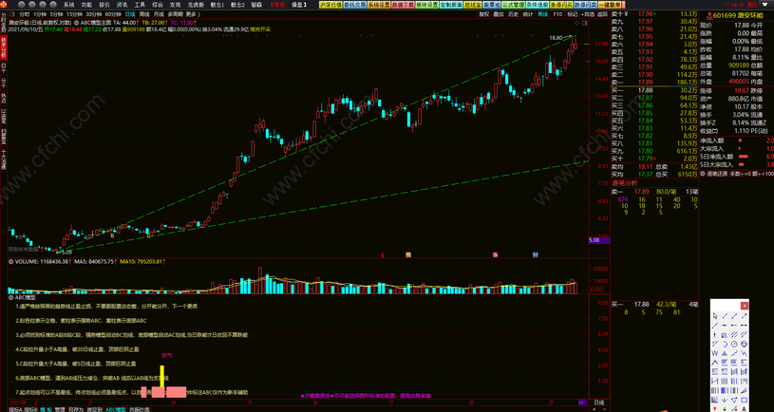774x412 pixels.
Task: Select the arrow pointer tool in drawing palette
Action: point(715,316)
